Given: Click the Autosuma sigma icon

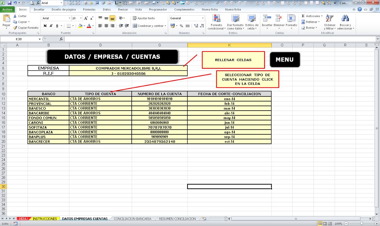Looking at the screenshot, I should [303, 16].
